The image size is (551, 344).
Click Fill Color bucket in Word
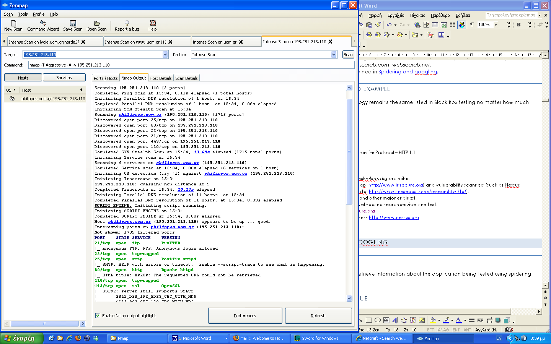coord(433,320)
